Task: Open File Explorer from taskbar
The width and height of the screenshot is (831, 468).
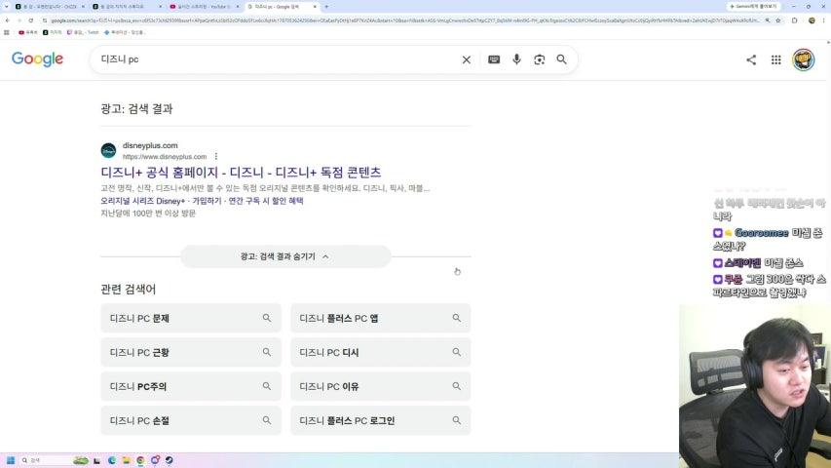Action: (x=126, y=460)
